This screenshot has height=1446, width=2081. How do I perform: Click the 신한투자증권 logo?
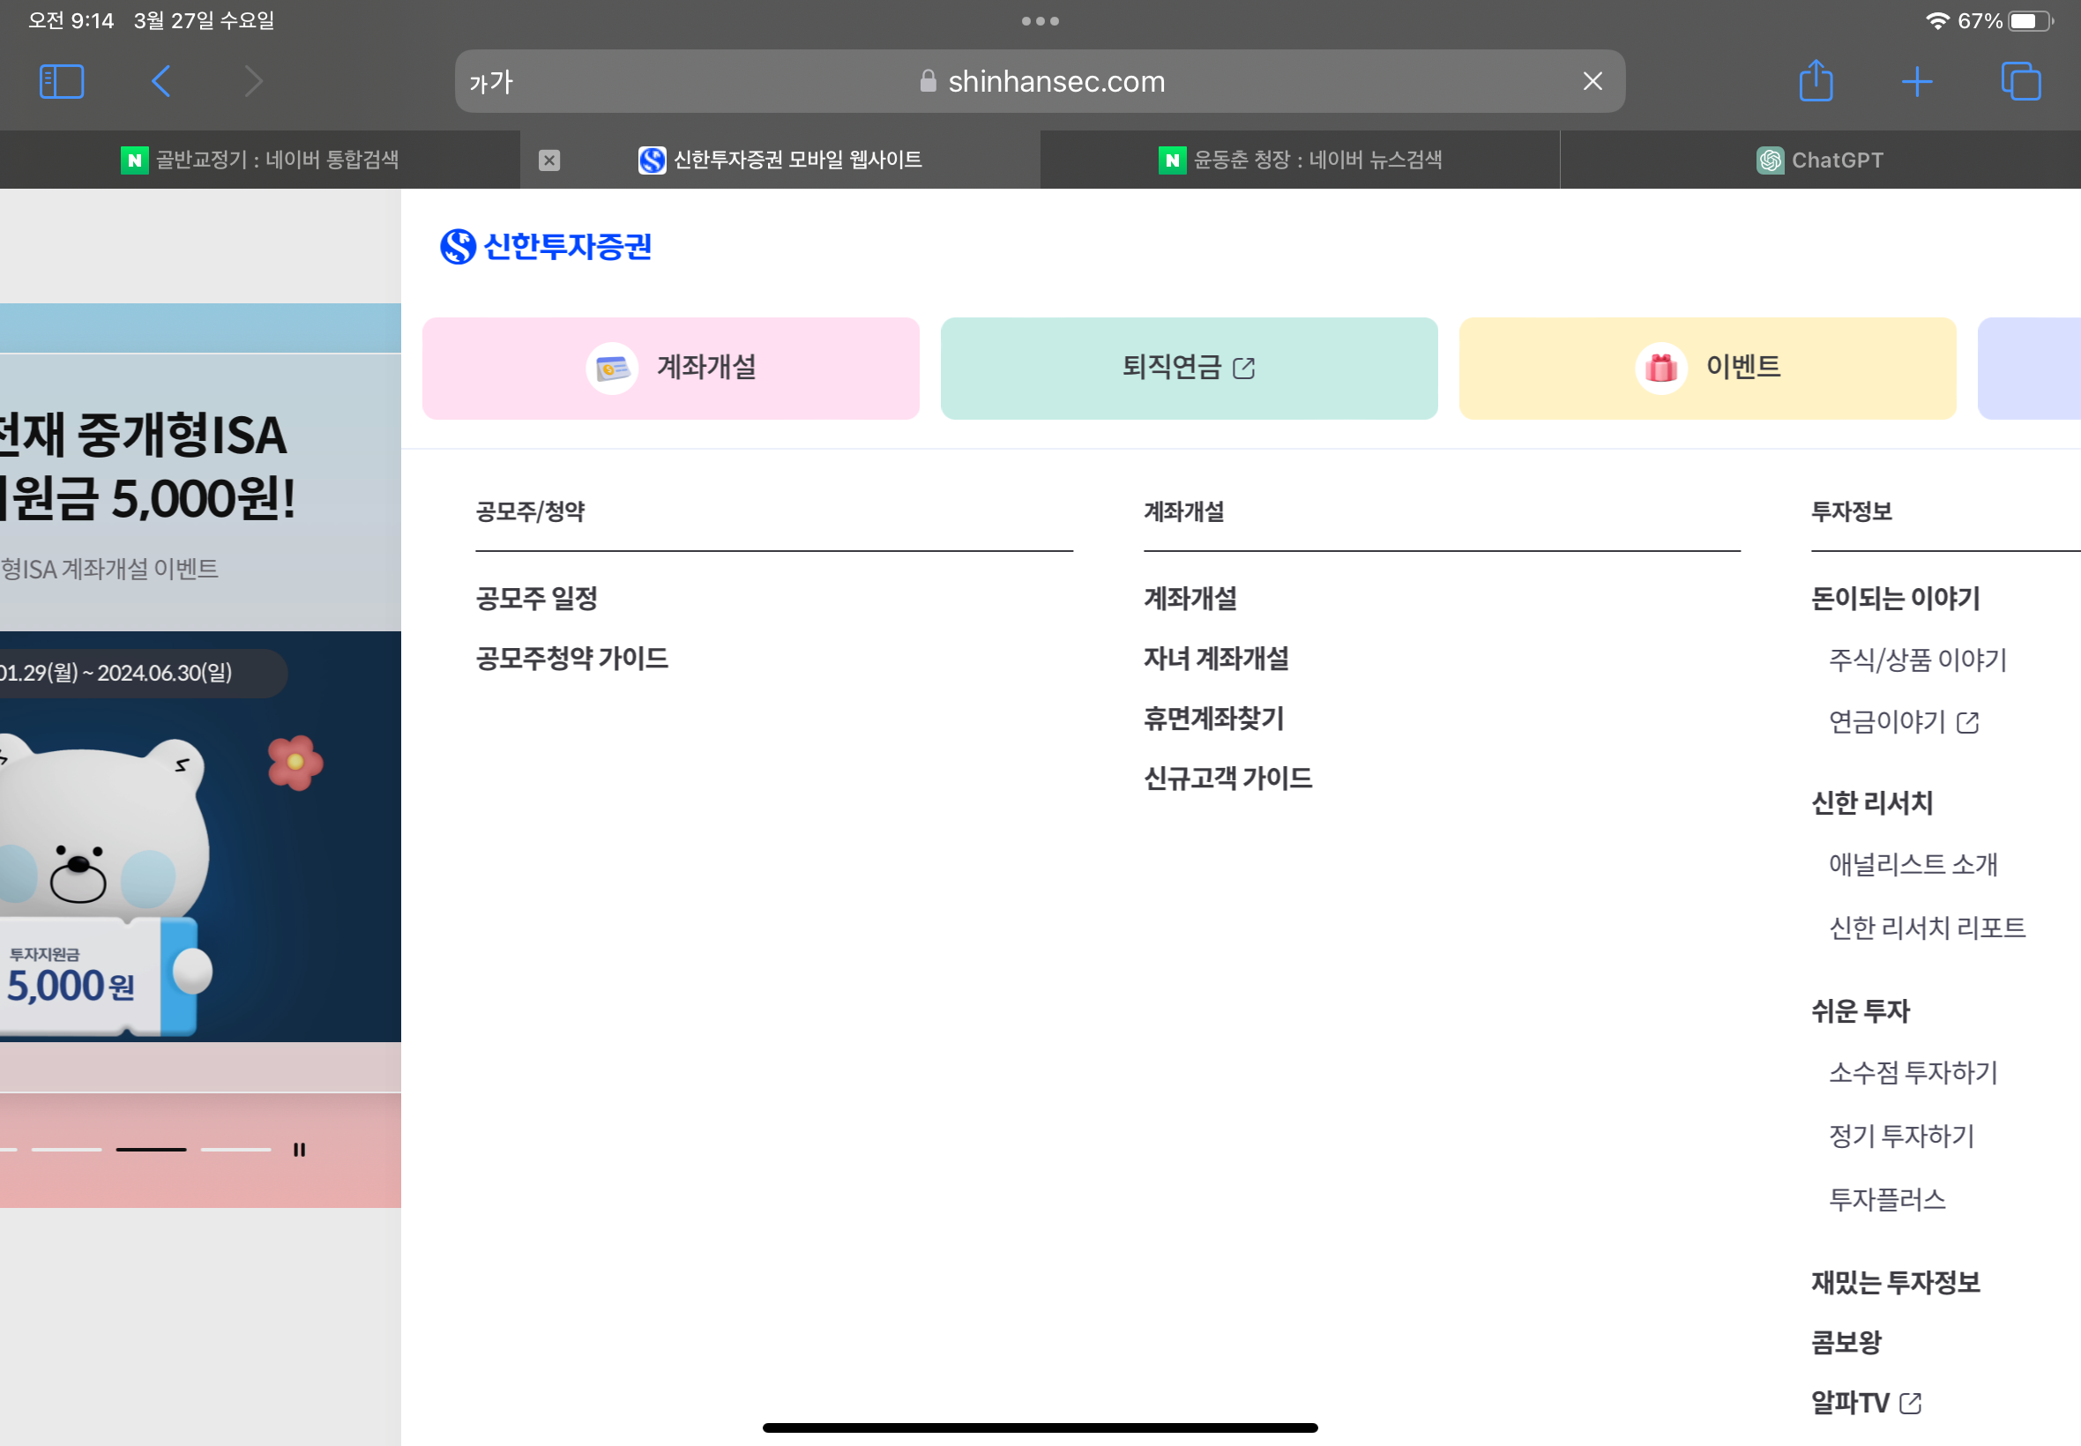[x=546, y=246]
